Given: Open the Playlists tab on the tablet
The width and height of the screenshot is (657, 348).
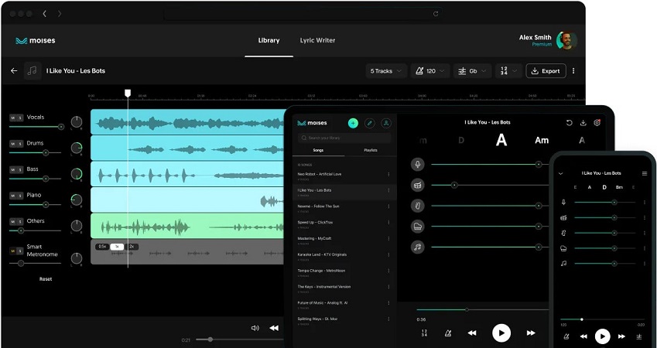Looking at the screenshot, I should (x=371, y=150).
